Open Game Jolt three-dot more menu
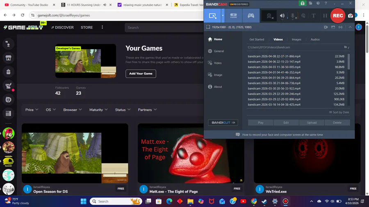 [x=102, y=27]
